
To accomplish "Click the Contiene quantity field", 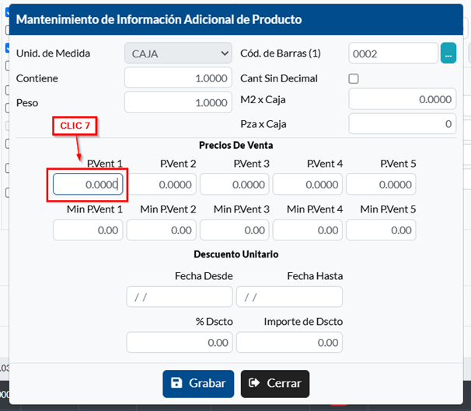I will pyautogui.click(x=179, y=78).
